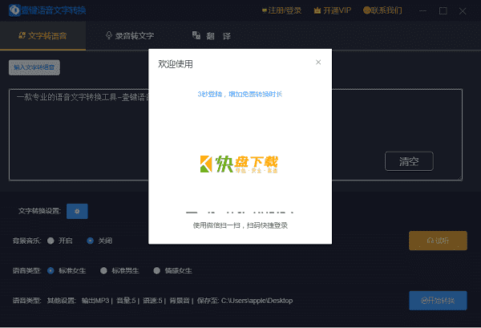Click the text-area resize grip corner
Image resolution: width=481 pixels, height=328 pixels.
[x=459, y=178]
